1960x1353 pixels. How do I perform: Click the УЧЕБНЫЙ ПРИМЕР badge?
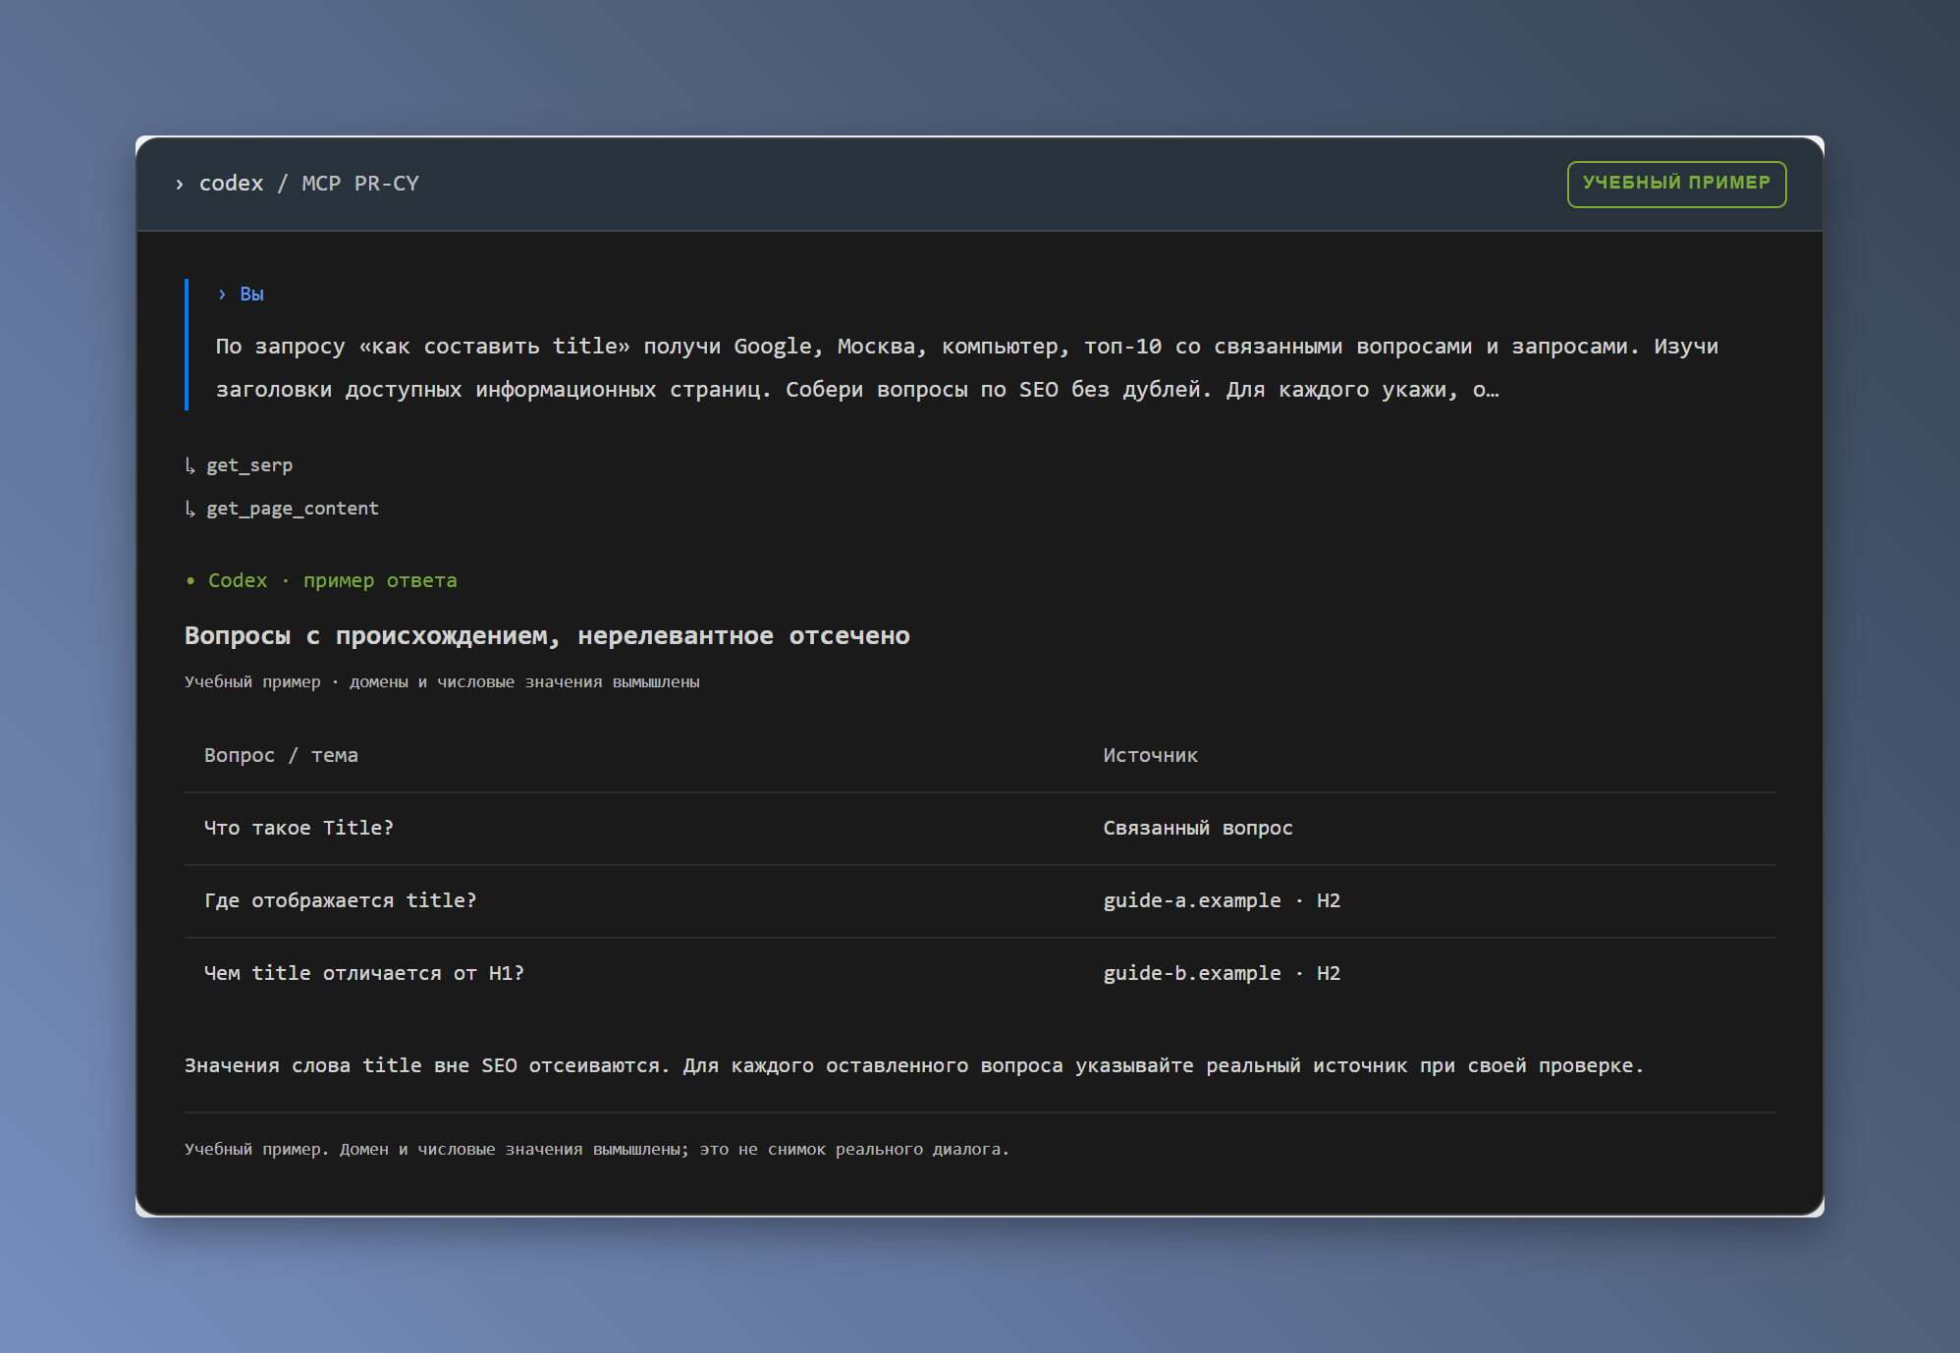click(x=1676, y=184)
